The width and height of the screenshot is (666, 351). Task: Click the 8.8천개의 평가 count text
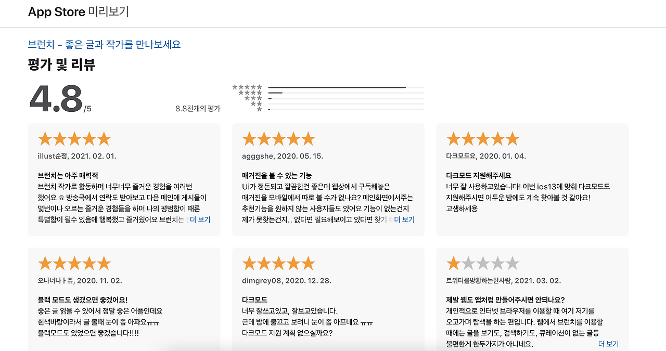click(198, 109)
